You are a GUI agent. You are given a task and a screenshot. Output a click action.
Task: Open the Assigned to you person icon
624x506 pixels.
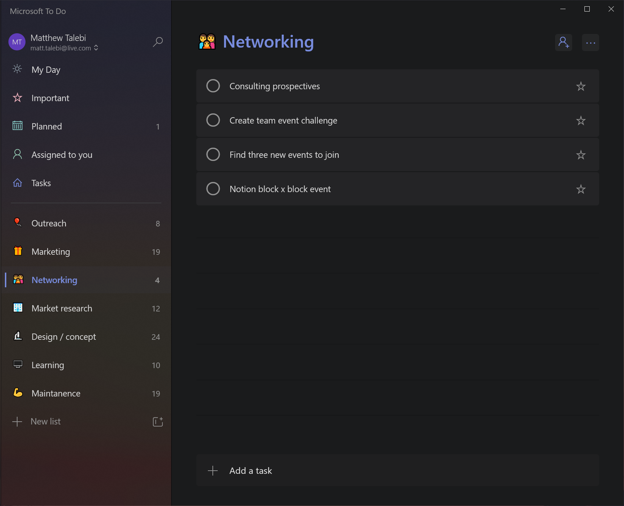[x=17, y=154]
